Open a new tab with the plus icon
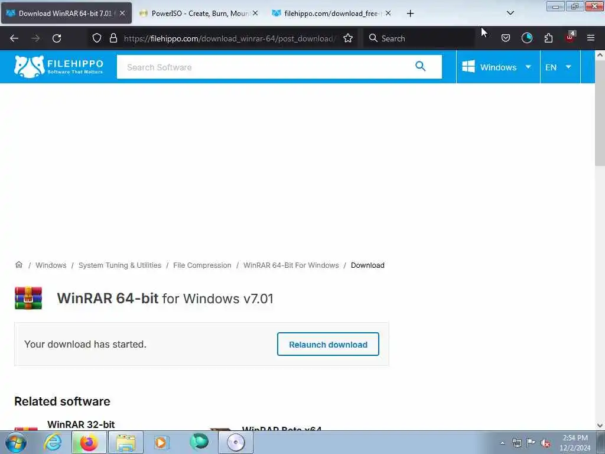Viewport: 605px width, 454px height. [410, 14]
